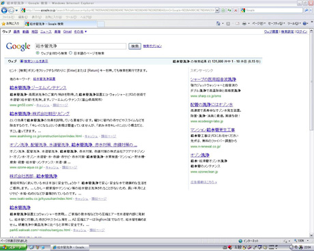Screen dimensions: 314x251
Task: Click the Gmail link in Google top nav
Action: pyautogui.click(x=68, y=31)
